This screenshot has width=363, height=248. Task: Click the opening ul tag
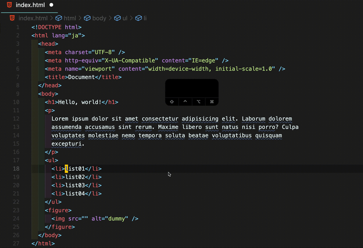tap(51, 161)
